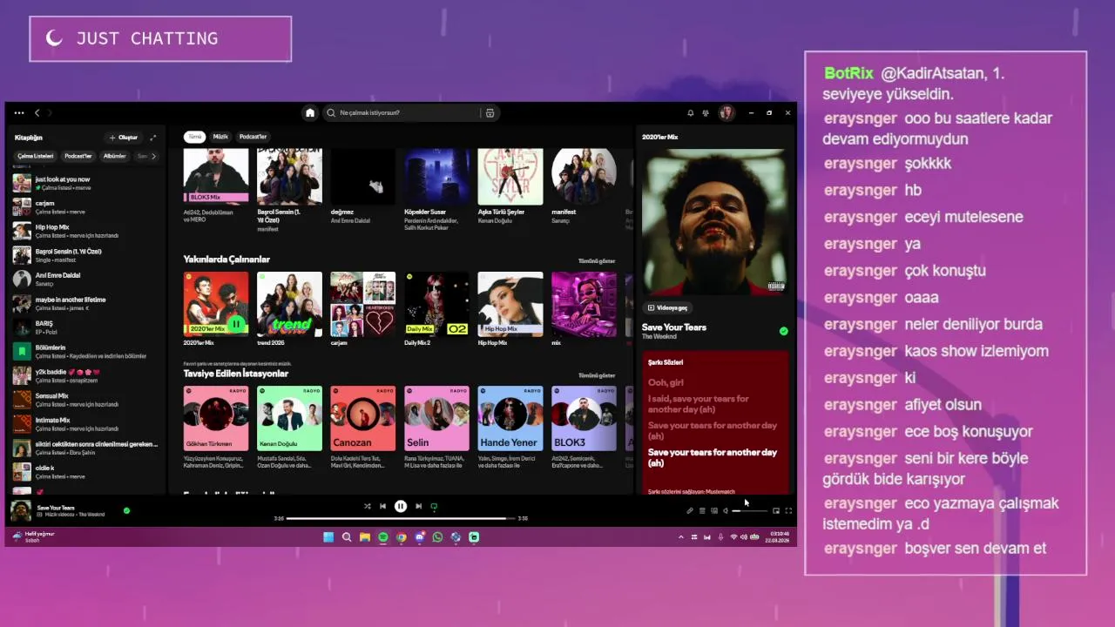Screen dimensions: 1115x627
Task: Toggle liked checkmark in bottom player bar
Action: (x=126, y=510)
